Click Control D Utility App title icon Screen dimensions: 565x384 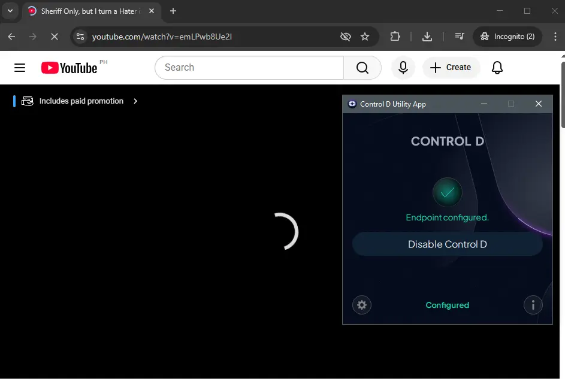coord(352,104)
